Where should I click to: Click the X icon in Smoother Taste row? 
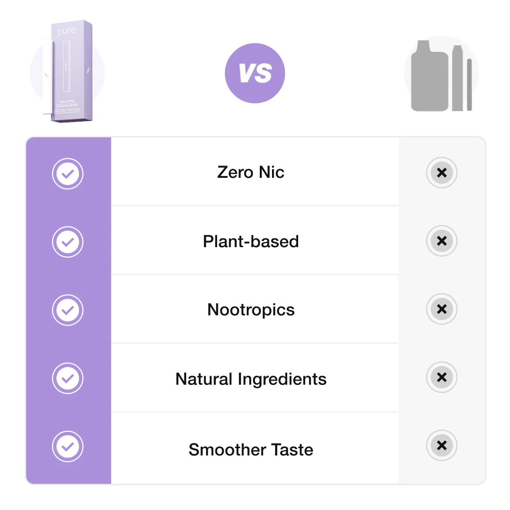click(442, 445)
